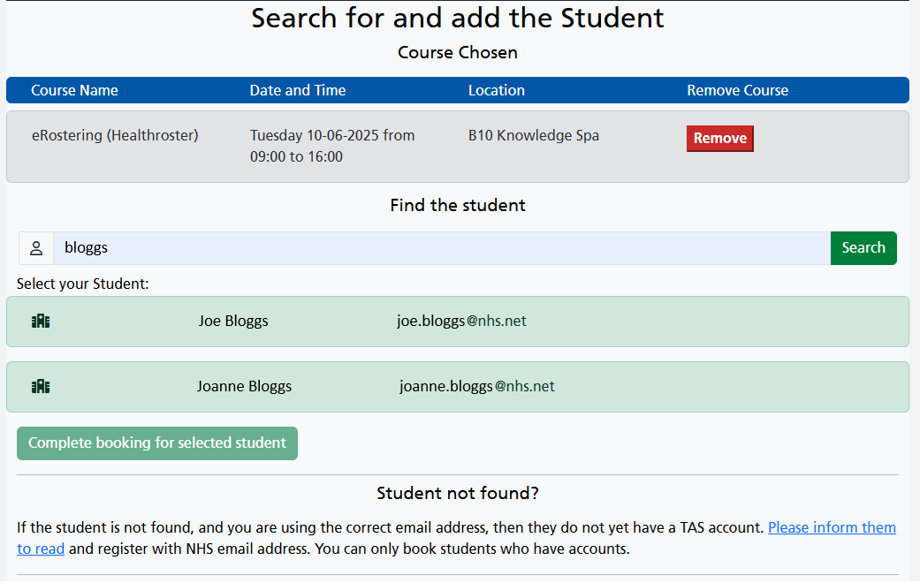Click Complete booking for selected student
The width and height of the screenshot is (920, 583).
point(156,443)
